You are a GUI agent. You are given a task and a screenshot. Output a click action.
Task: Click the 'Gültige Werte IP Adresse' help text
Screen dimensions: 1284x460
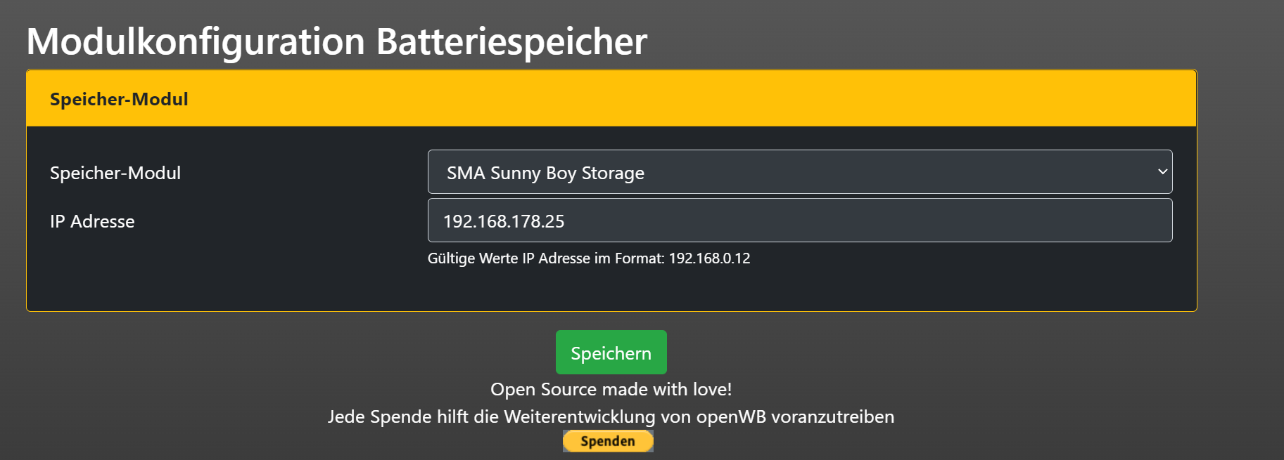[545, 258]
